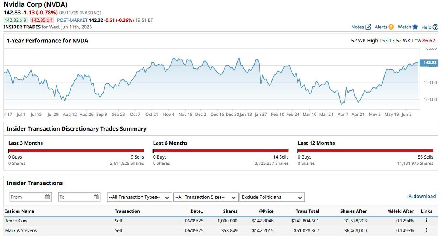Click the $51,028,867 trans total cell

[x=306, y=230]
